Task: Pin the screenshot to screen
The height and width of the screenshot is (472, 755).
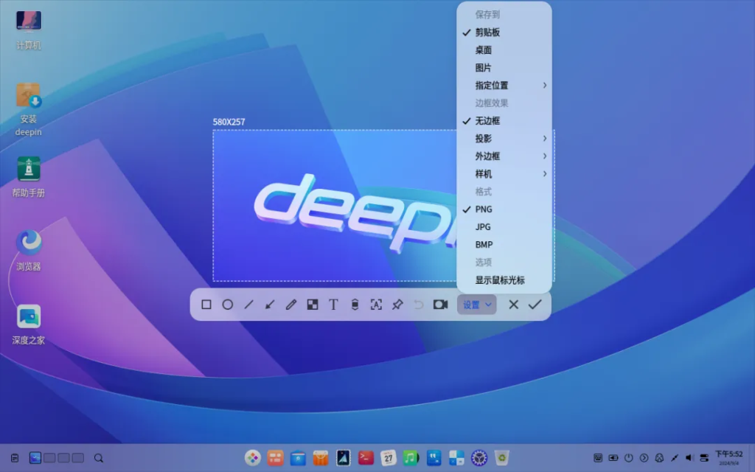Action: 397,305
